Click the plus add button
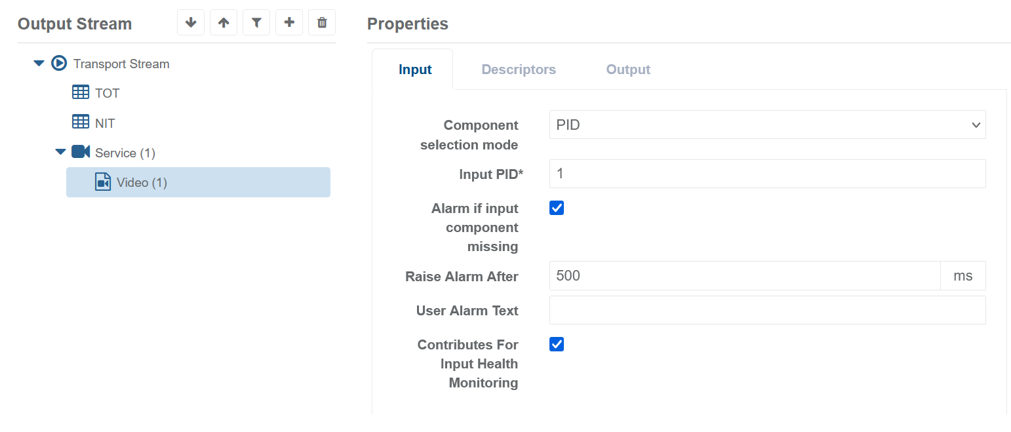Image resolution: width=1011 pixels, height=432 pixels. (289, 23)
